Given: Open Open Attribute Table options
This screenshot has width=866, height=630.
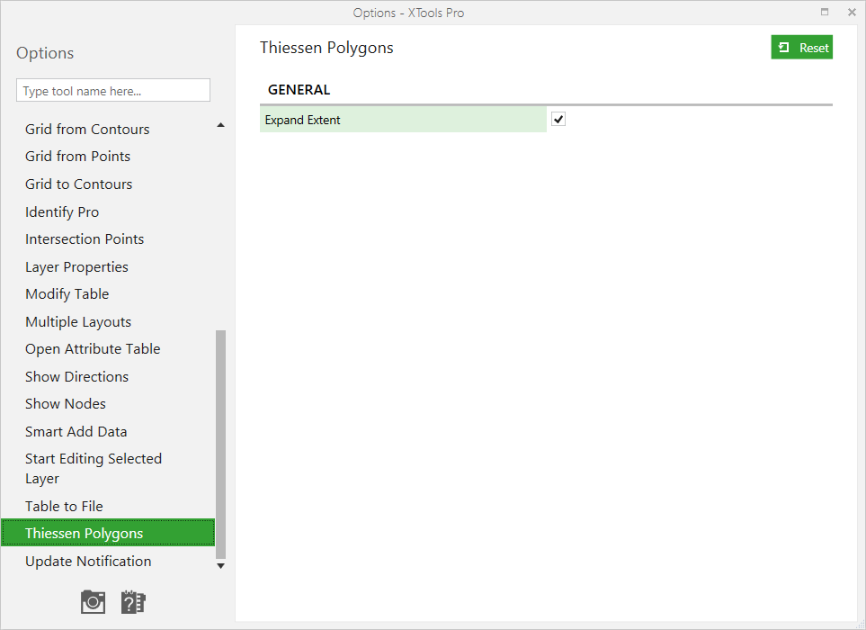Looking at the screenshot, I should [93, 349].
